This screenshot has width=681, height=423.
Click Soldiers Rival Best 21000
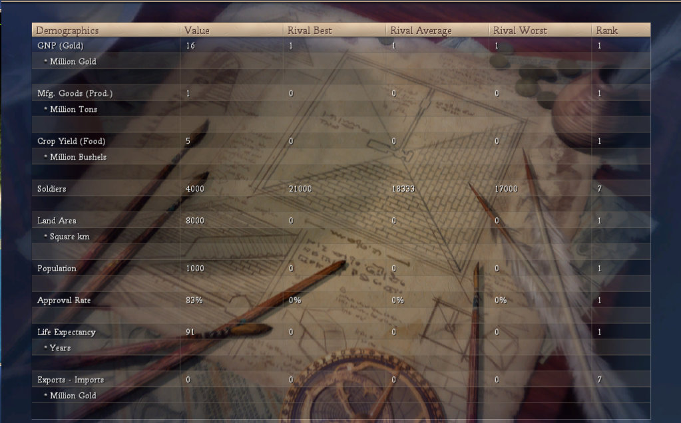[300, 189]
